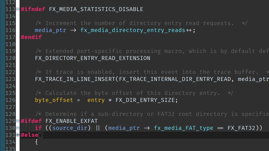Click the folded-code ellipsis box after #else
This screenshot has height=151, width=269.
click(40, 136)
